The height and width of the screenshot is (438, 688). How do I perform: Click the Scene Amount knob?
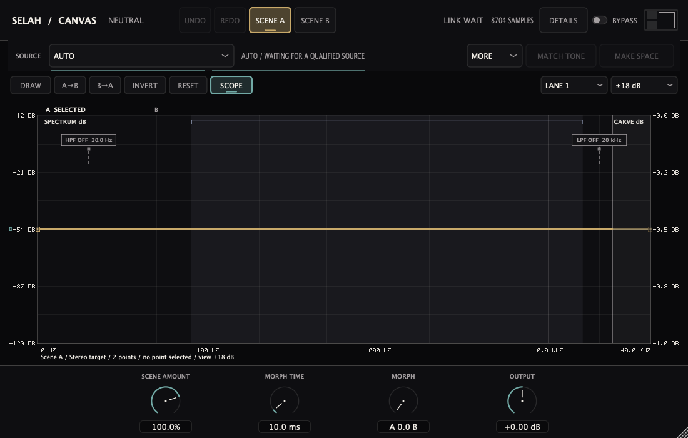pyautogui.click(x=165, y=400)
